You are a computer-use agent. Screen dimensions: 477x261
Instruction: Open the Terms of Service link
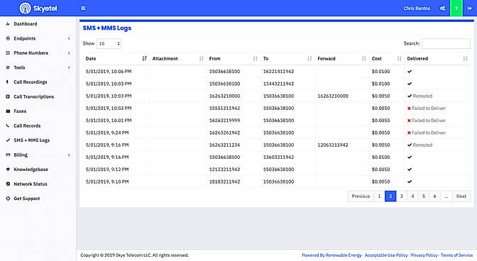456,255
